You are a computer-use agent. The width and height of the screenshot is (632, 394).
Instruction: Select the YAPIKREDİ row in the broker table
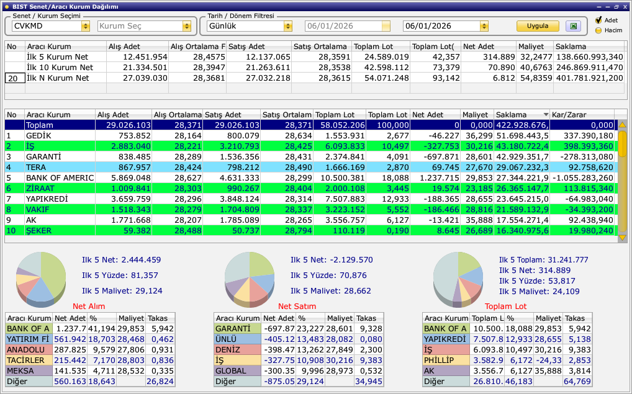[311, 199]
